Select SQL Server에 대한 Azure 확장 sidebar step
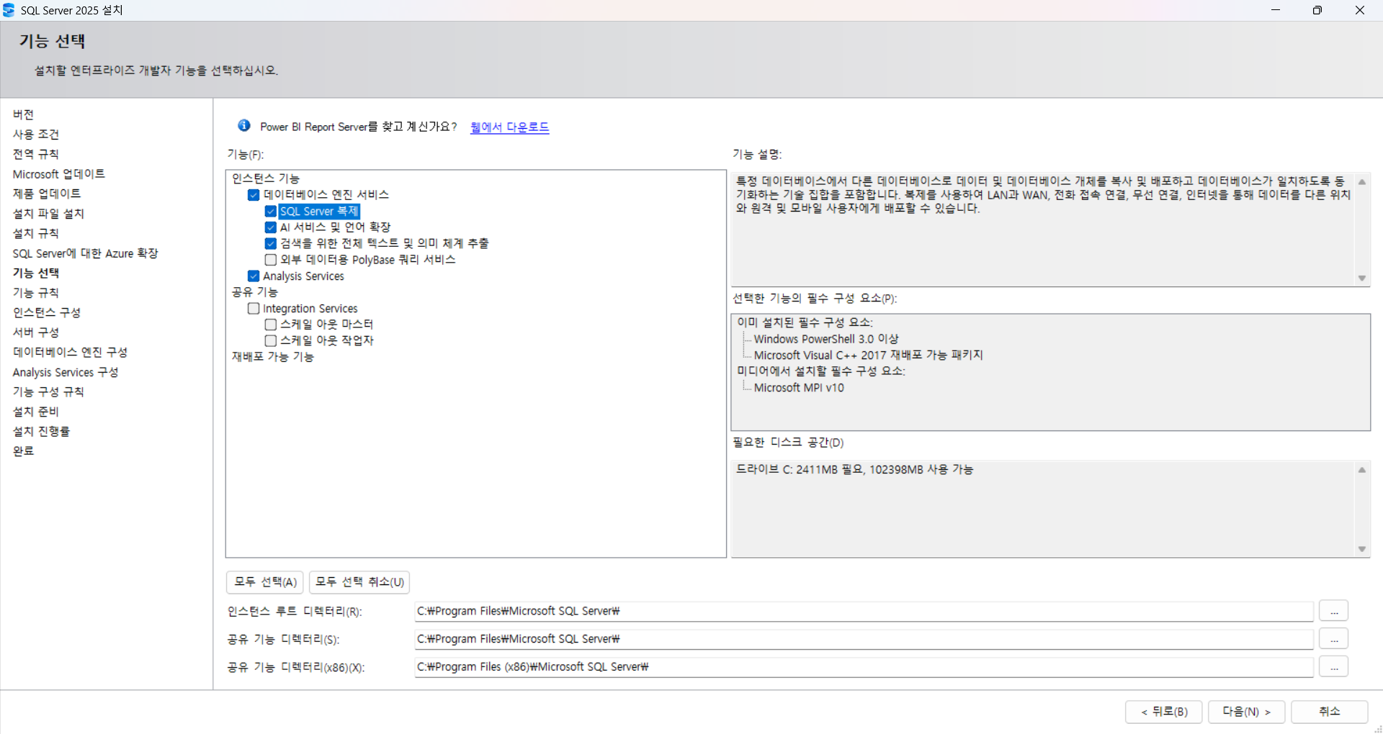The height and width of the screenshot is (734, 1383). 86,253
